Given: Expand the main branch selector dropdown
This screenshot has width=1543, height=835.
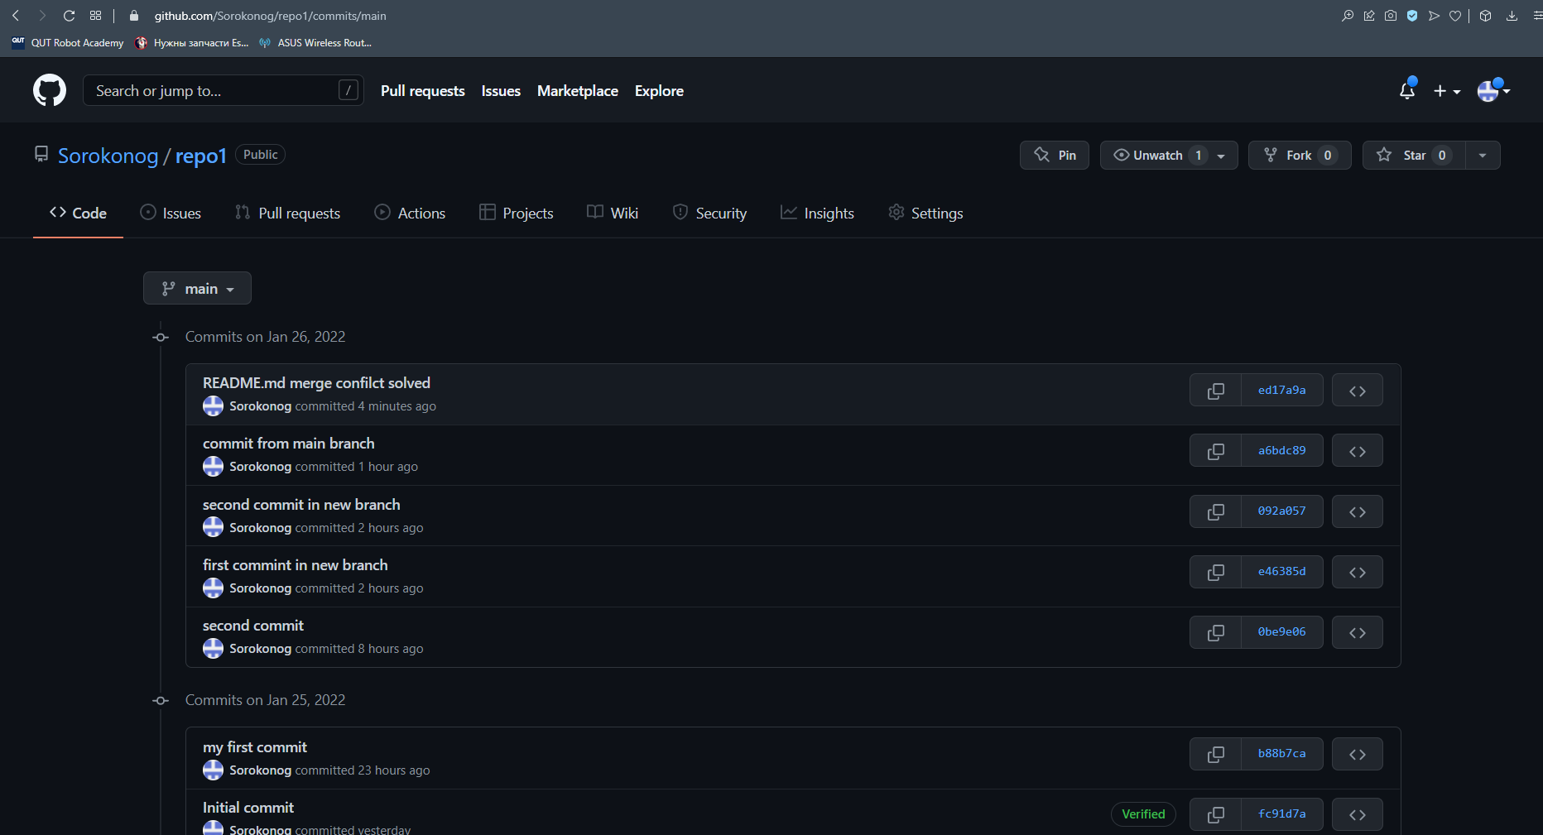Looking at the screenshot, I should click(x=197, y=289).
